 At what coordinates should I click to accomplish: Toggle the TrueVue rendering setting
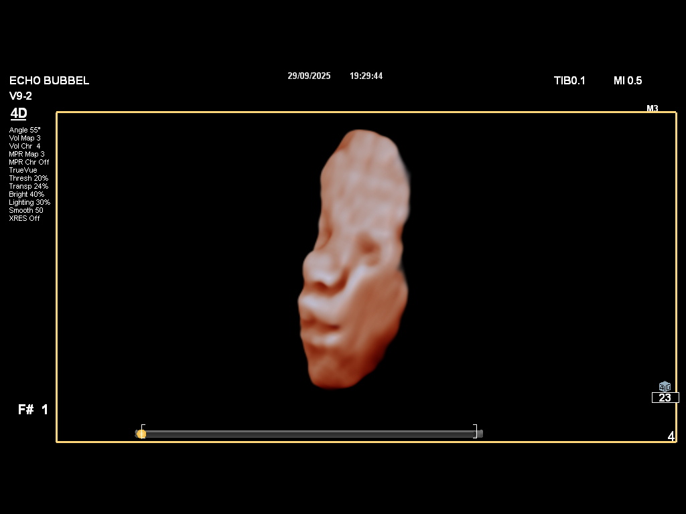click(23, 170)
